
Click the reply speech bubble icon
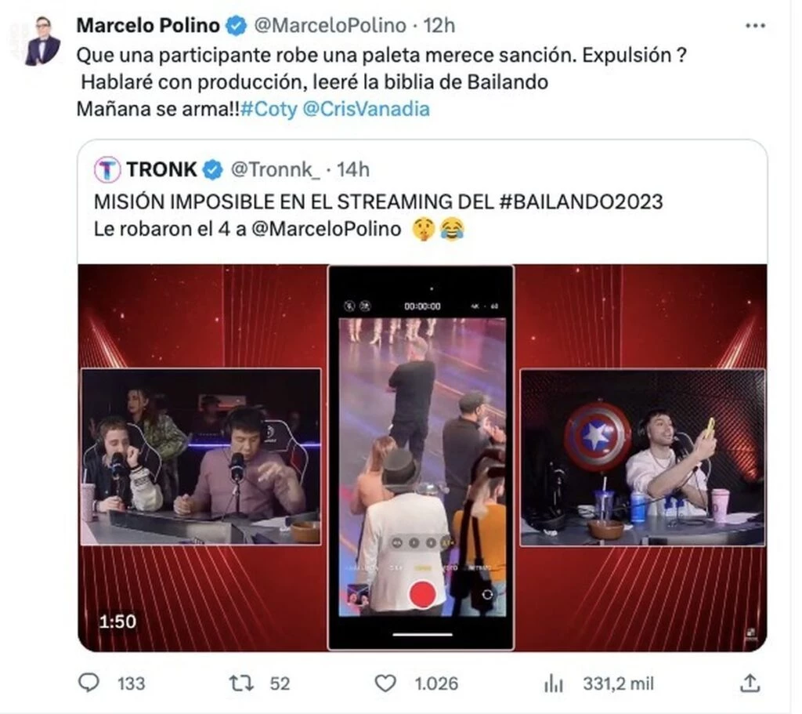(x=89, y=683)
